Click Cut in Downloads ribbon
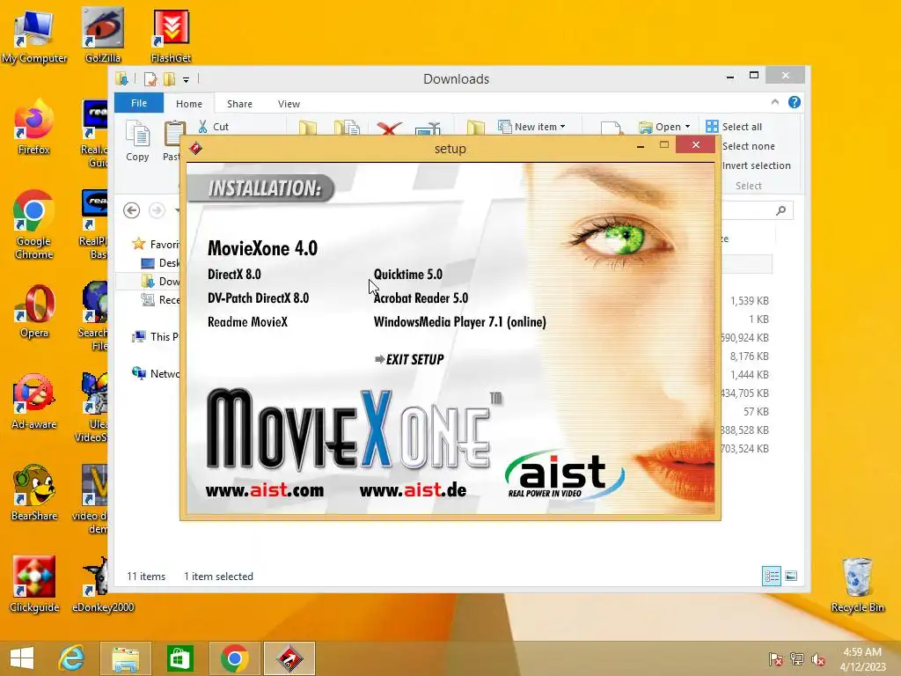901x676 pixels. pos(213,127)
